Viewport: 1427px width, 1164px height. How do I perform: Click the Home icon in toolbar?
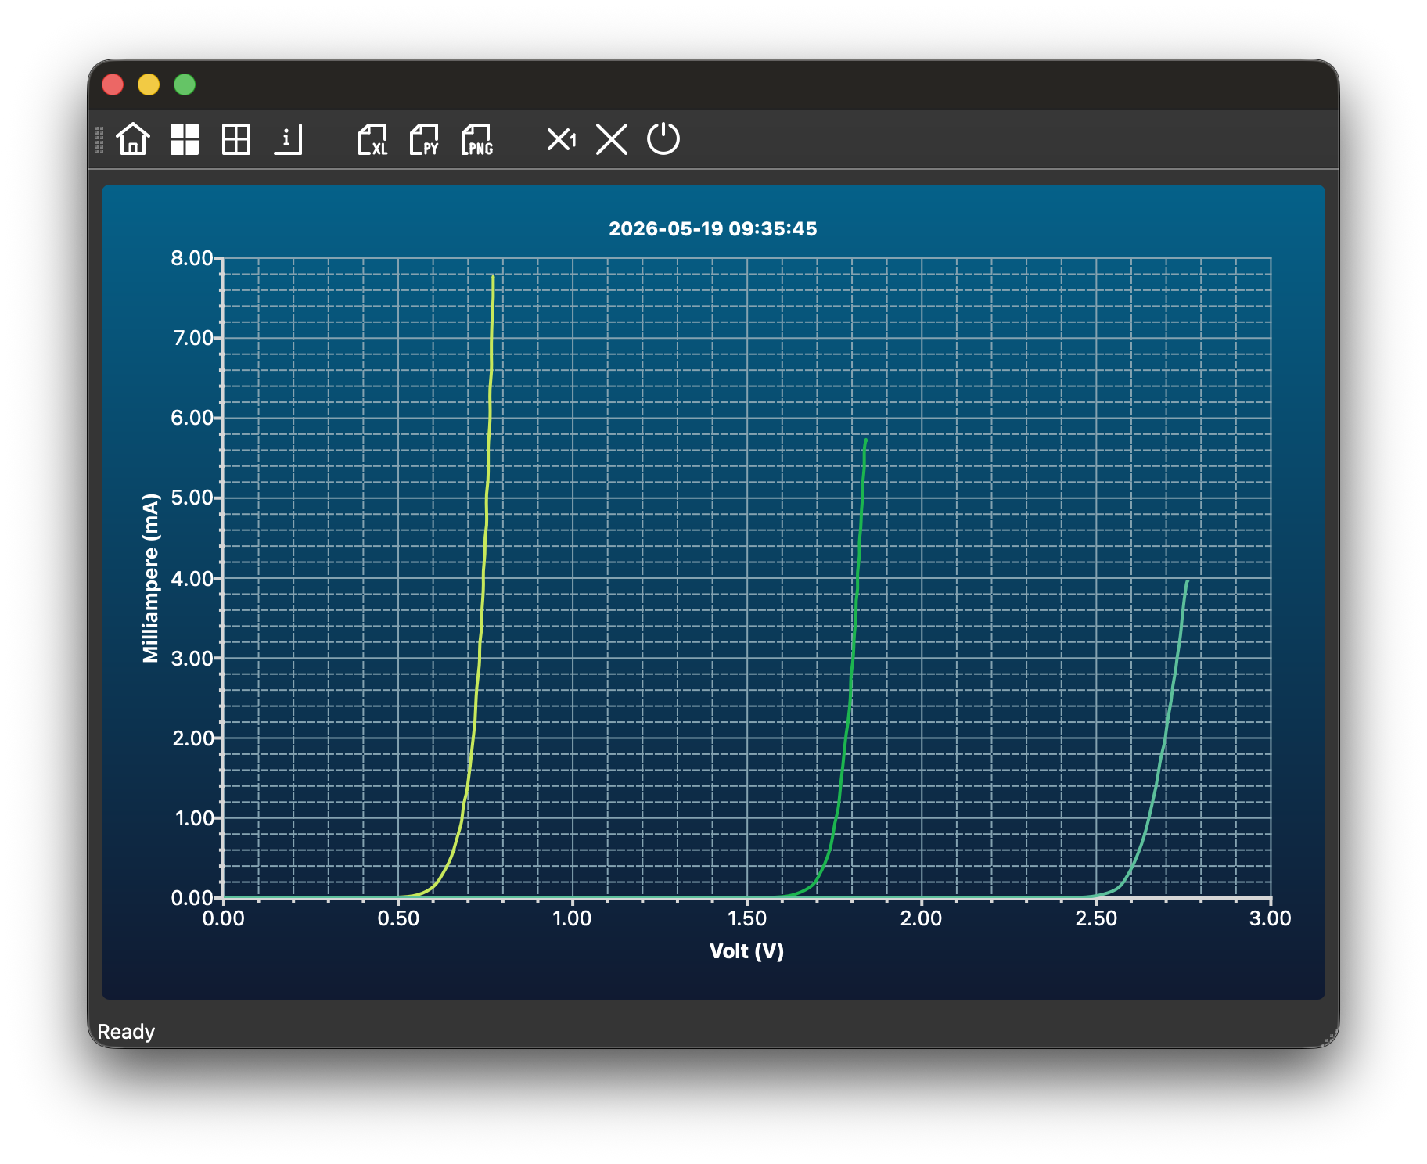[x=133, y=139]
